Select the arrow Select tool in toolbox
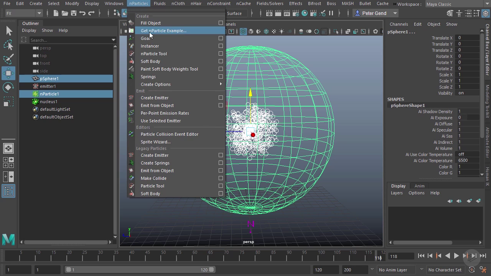This screenshot has width=491, height=276. [8, 31]
